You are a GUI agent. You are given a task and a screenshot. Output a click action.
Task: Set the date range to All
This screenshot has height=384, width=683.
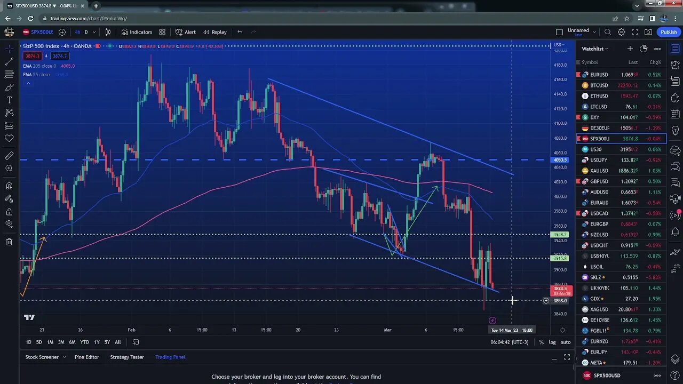117,342
